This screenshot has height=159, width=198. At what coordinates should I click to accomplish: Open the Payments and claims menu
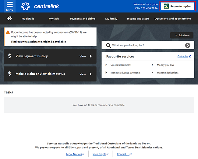(x=83, y=19)
